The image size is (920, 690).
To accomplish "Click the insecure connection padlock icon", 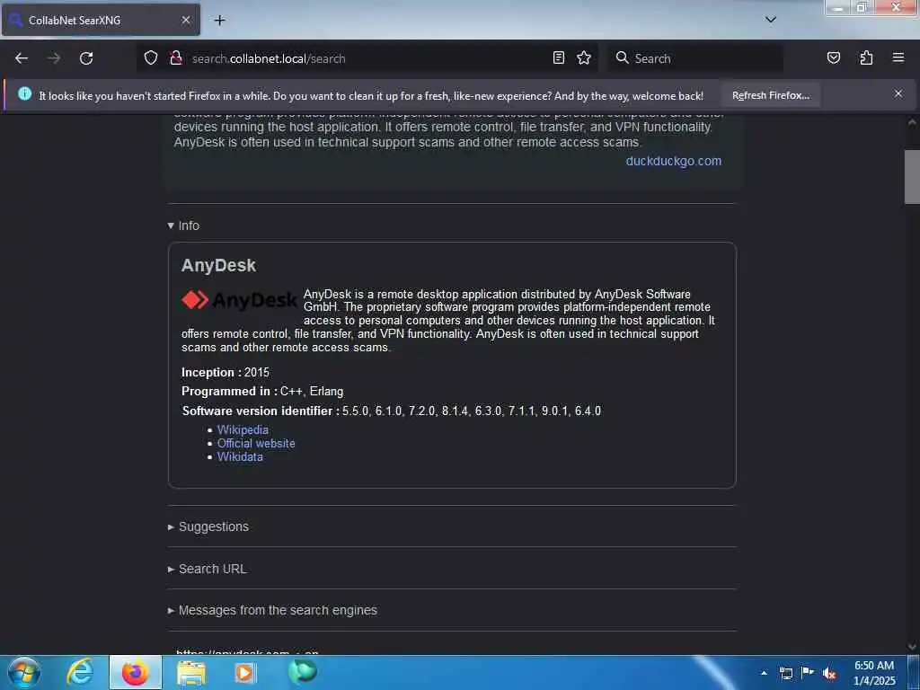I will tap(175, 58).
